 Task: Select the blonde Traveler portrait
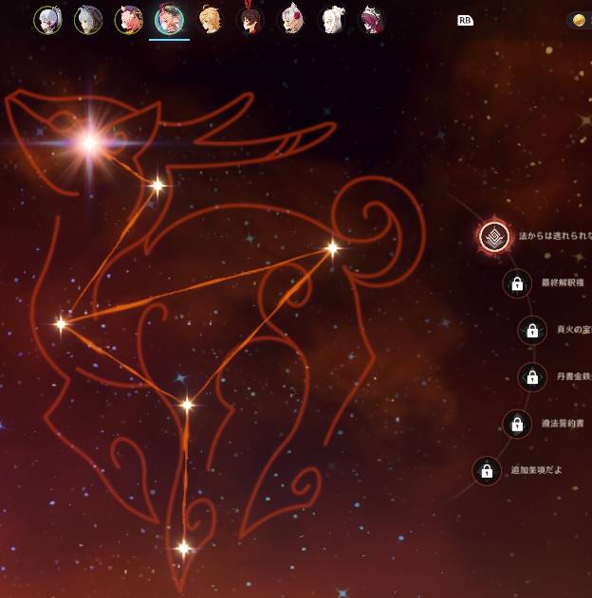click(210, 20)
